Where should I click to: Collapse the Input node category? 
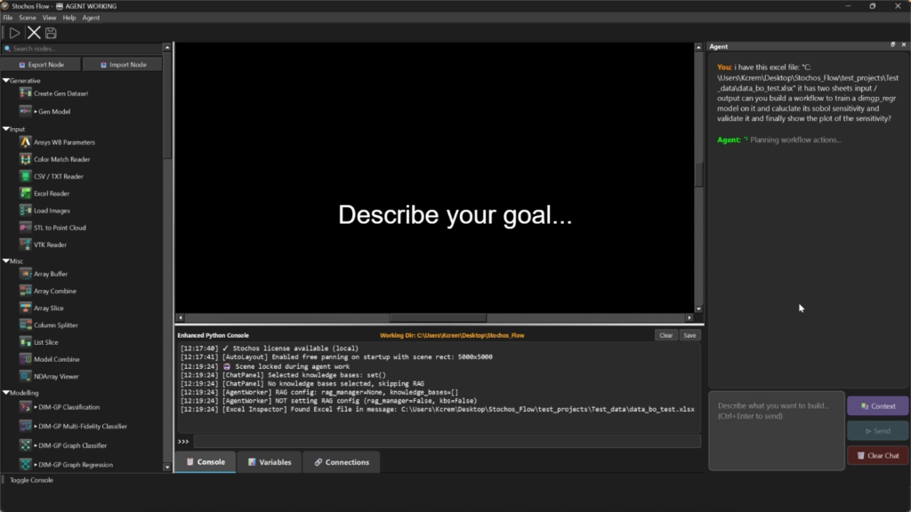pos(6,129)
